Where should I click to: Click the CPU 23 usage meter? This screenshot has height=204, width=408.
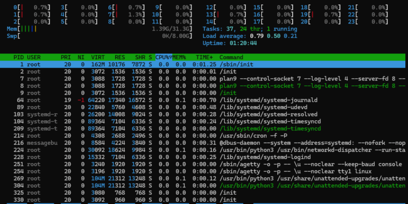(368, 22)
